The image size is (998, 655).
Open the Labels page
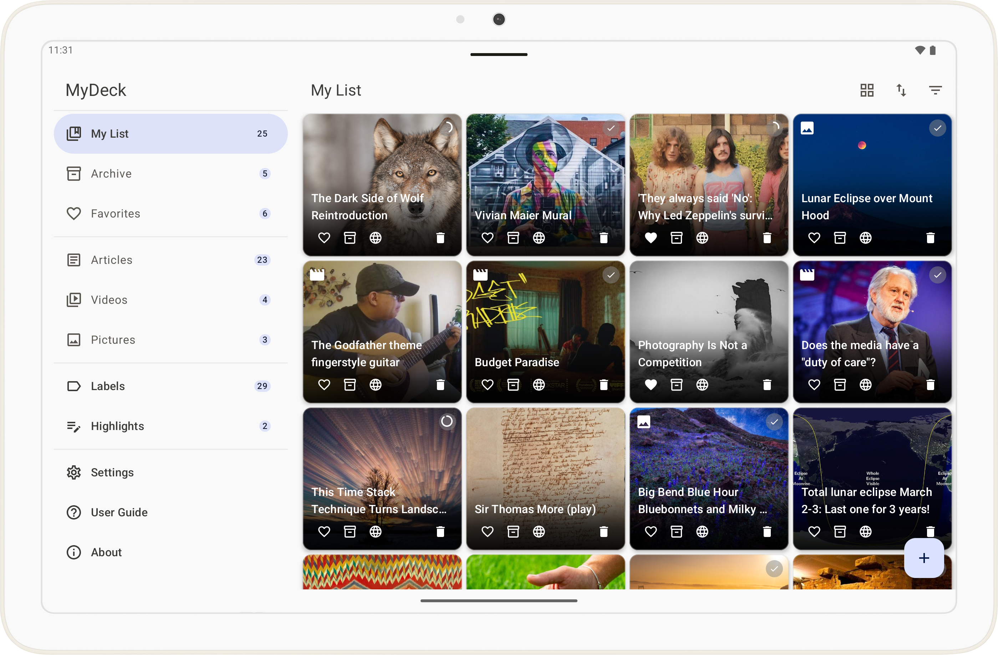(170, 386)
